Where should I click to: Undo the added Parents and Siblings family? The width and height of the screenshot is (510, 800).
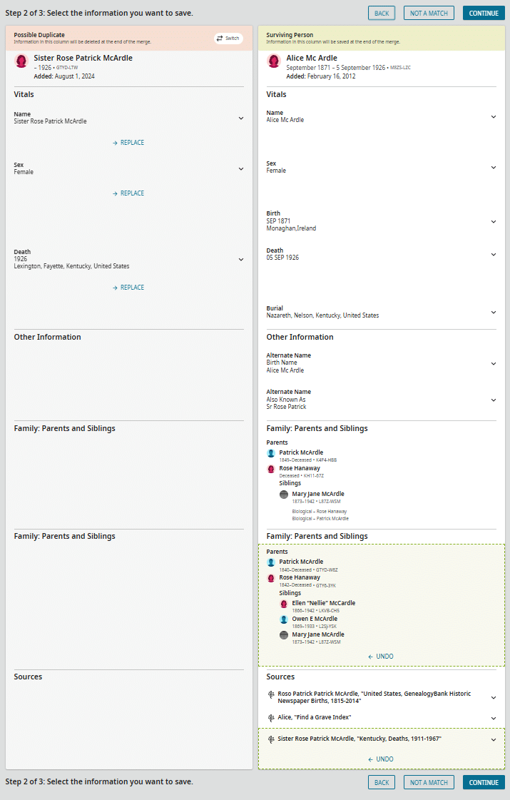tap(381, 657)
